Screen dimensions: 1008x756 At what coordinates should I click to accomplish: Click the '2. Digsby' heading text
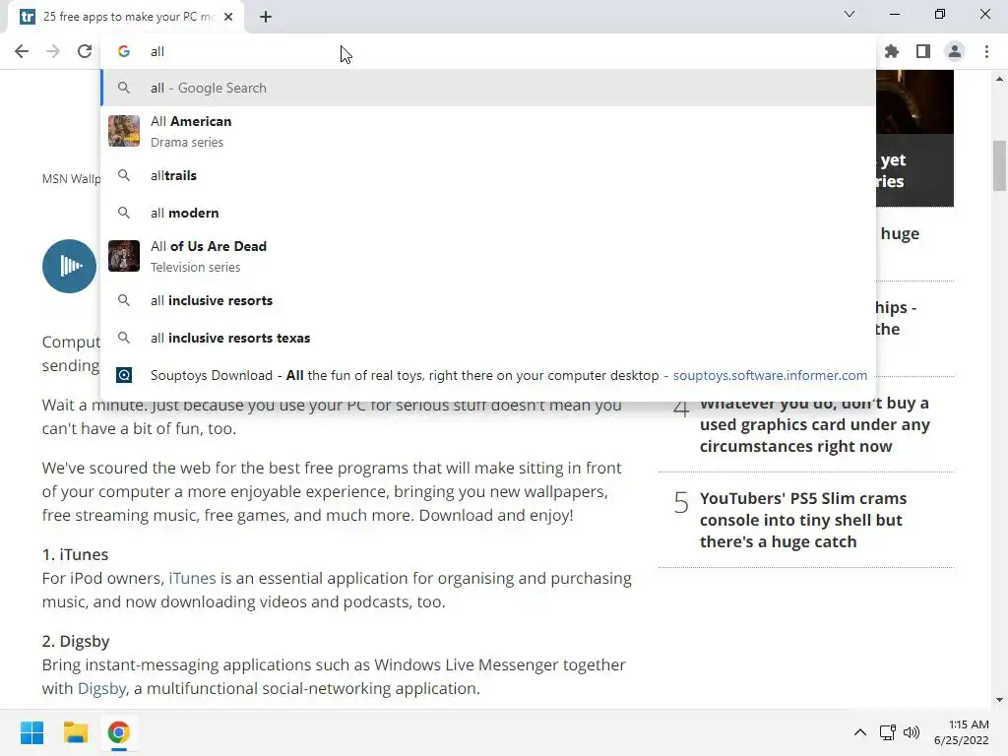pyautogui.click(x=76, y=641)
